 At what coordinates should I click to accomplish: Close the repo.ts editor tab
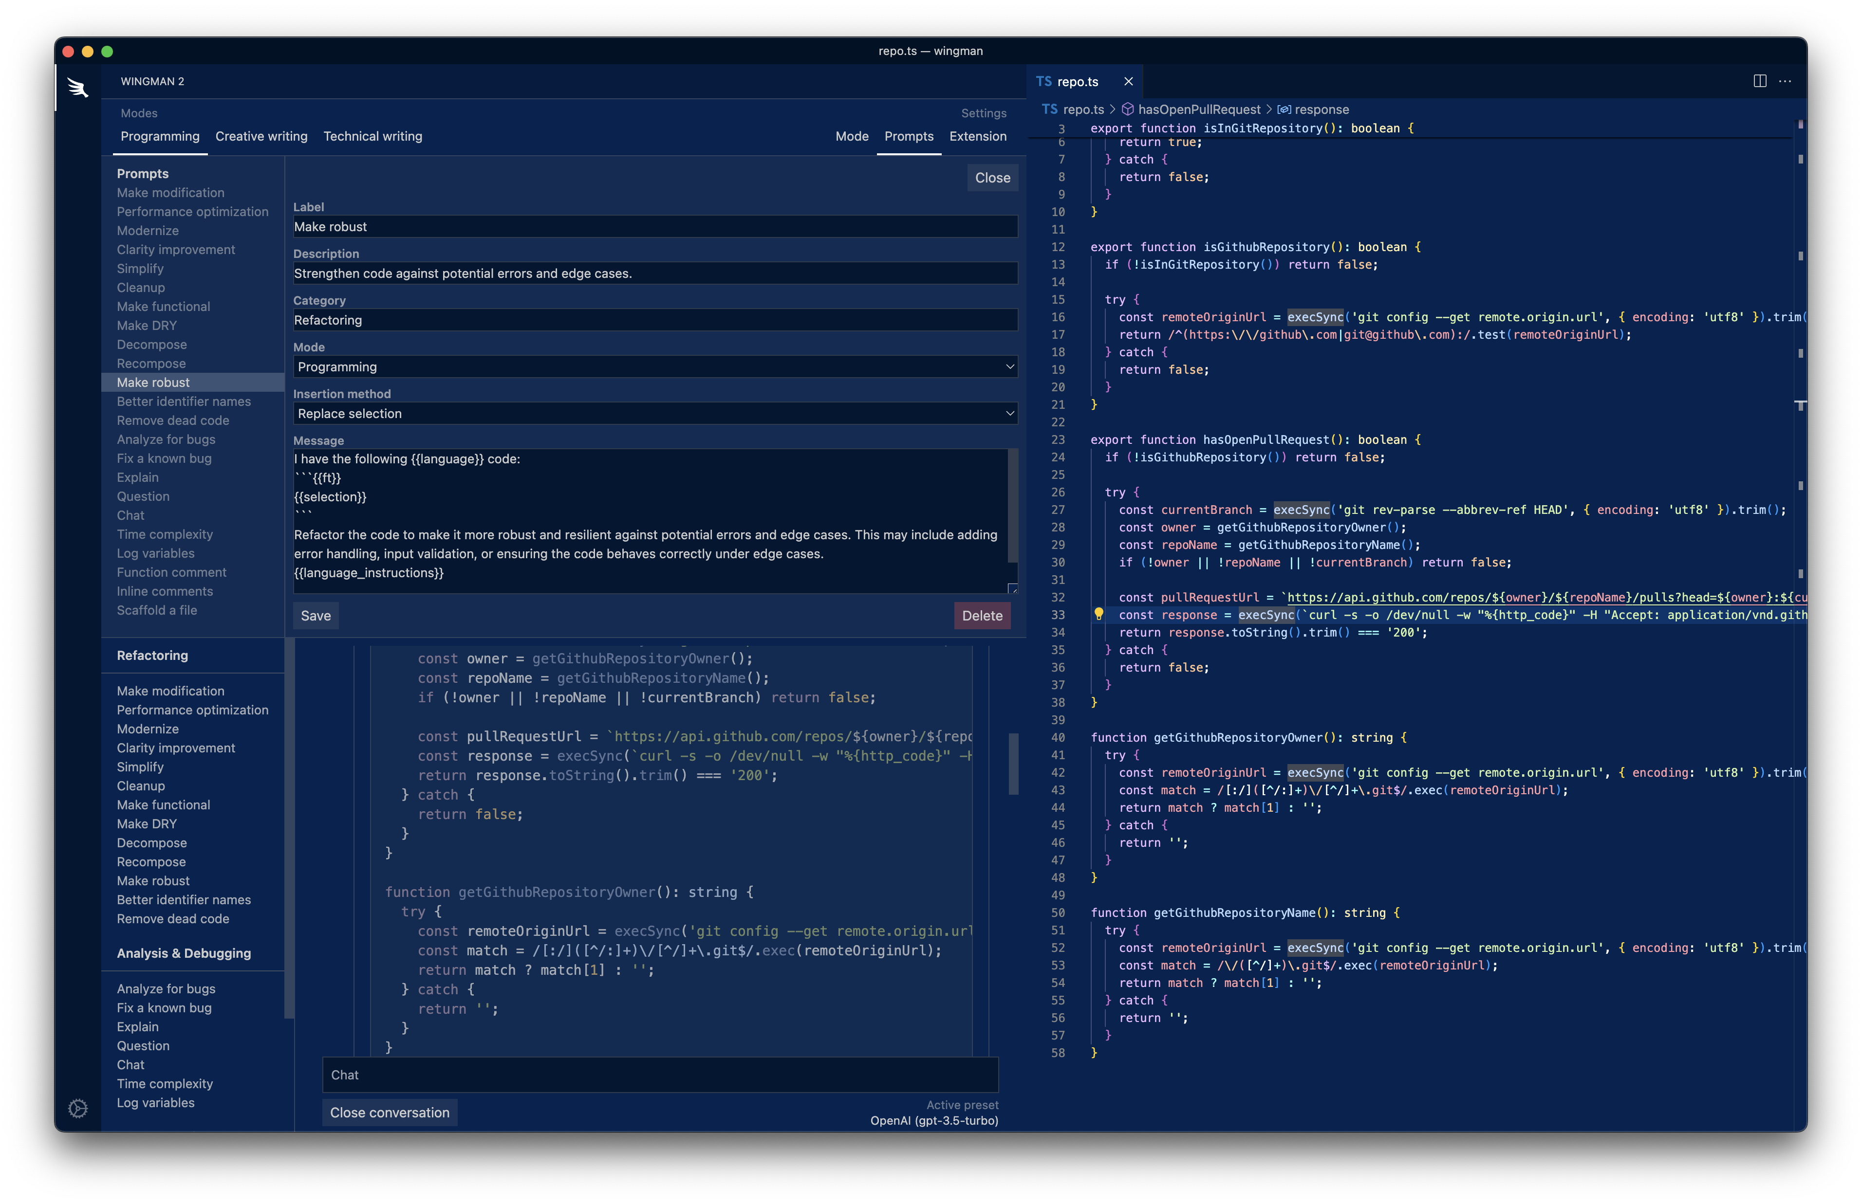1128,81
